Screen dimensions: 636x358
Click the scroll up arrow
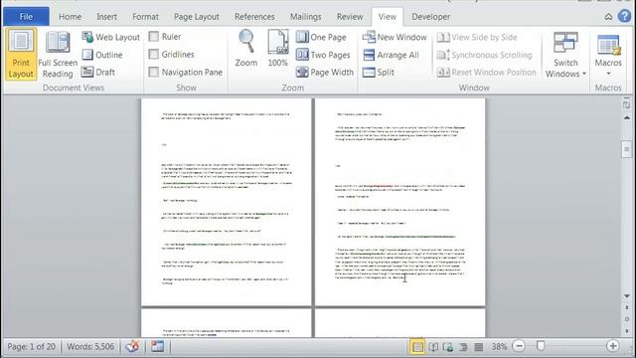[x=627, y=117]
